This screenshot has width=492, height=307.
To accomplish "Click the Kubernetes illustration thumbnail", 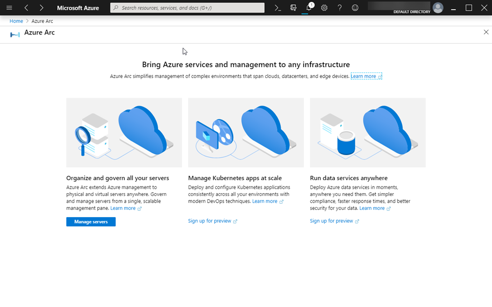I will click(x=246, y=133).
